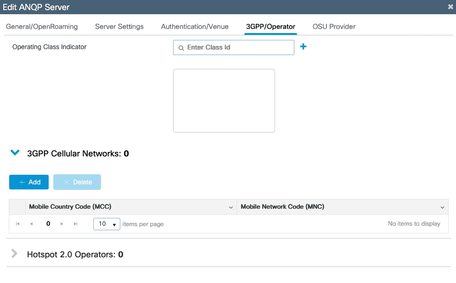This screenshot has height=283, width=456.
Task: Close the Edit ANQP Server dialog
Action: [450, 7]
